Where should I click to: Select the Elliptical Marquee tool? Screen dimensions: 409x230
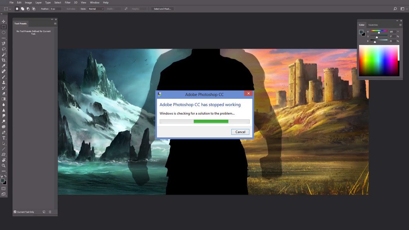click(4, 33)
